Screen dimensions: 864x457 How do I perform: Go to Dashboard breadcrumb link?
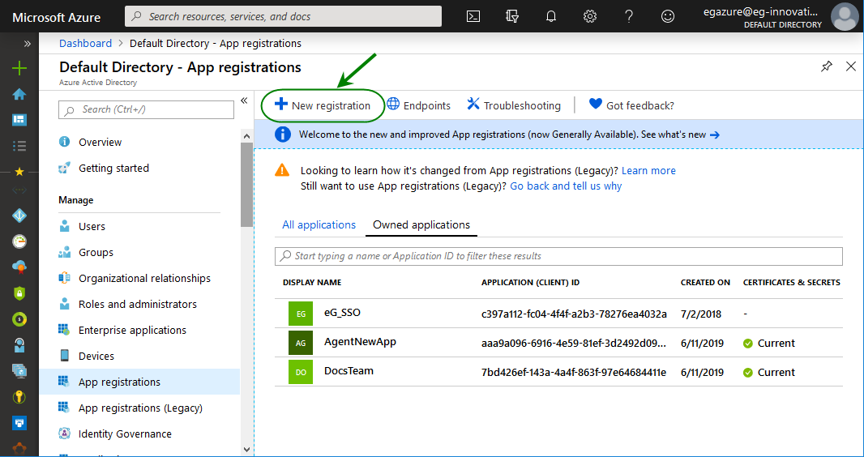click(x=85, y=44)
